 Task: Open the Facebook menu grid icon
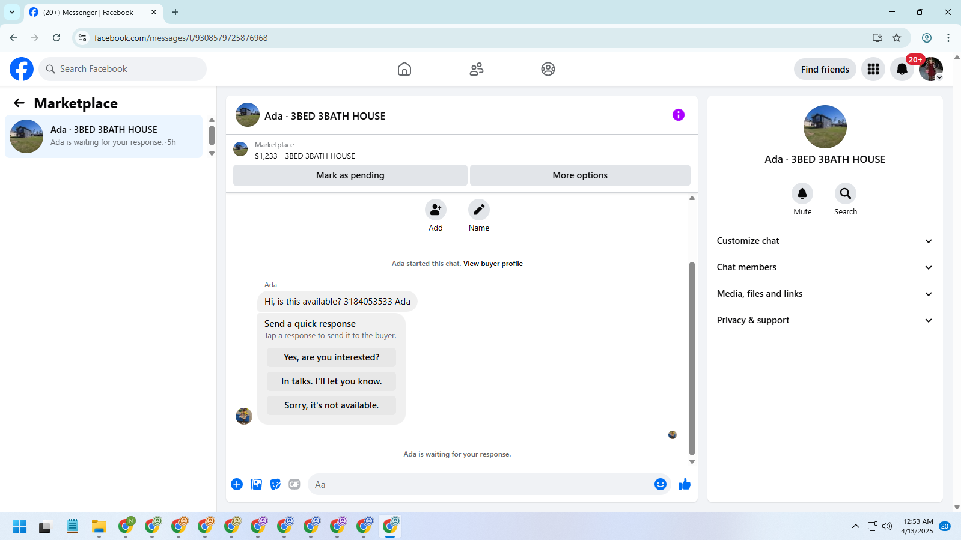tap(873, 69)
